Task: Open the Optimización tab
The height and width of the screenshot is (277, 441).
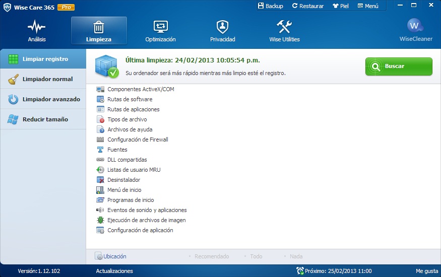Action: click(160, 31)
